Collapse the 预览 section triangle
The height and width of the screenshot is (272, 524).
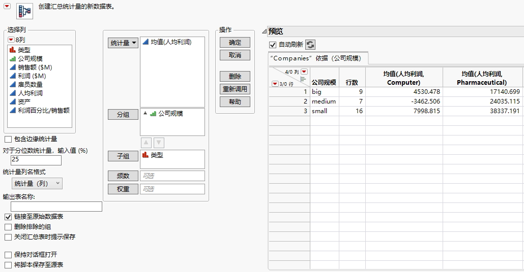click(265, 31)
